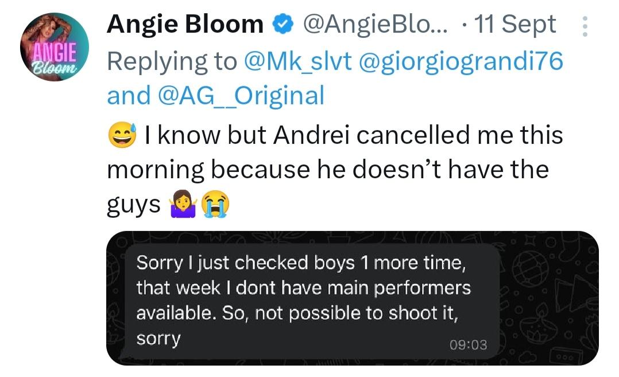Click the Angie Bloom display name

pyautogui.click(x=185, y=23)
